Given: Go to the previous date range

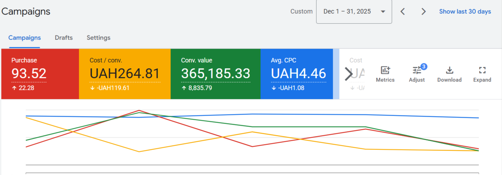Looking at the screenshot, I should click(403, 12).
